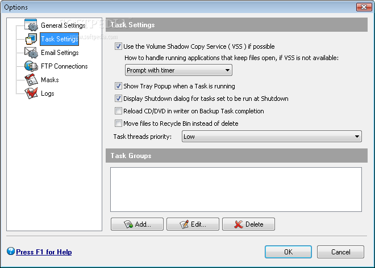
Task: Open Task threads priority Low dropdown
Action: click(272, 137)
